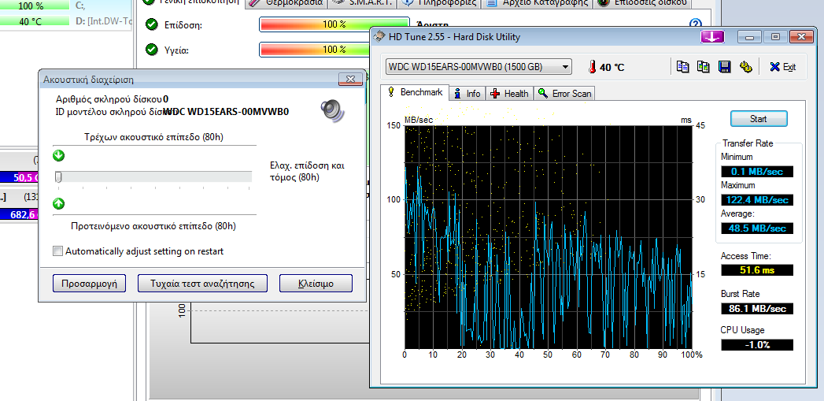Click the Υγεία green checkmark icon

151,50
